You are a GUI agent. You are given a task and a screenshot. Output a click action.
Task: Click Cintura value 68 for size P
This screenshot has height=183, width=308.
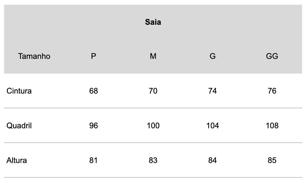94,91
